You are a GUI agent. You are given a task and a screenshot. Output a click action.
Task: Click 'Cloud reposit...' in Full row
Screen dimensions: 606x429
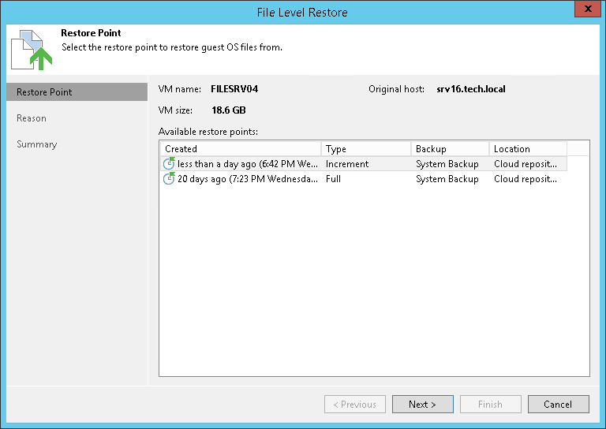(526, 179)
